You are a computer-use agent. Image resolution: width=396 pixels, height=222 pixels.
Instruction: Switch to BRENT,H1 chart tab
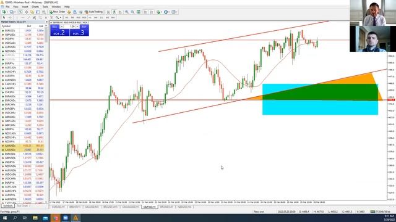(75, 207)
